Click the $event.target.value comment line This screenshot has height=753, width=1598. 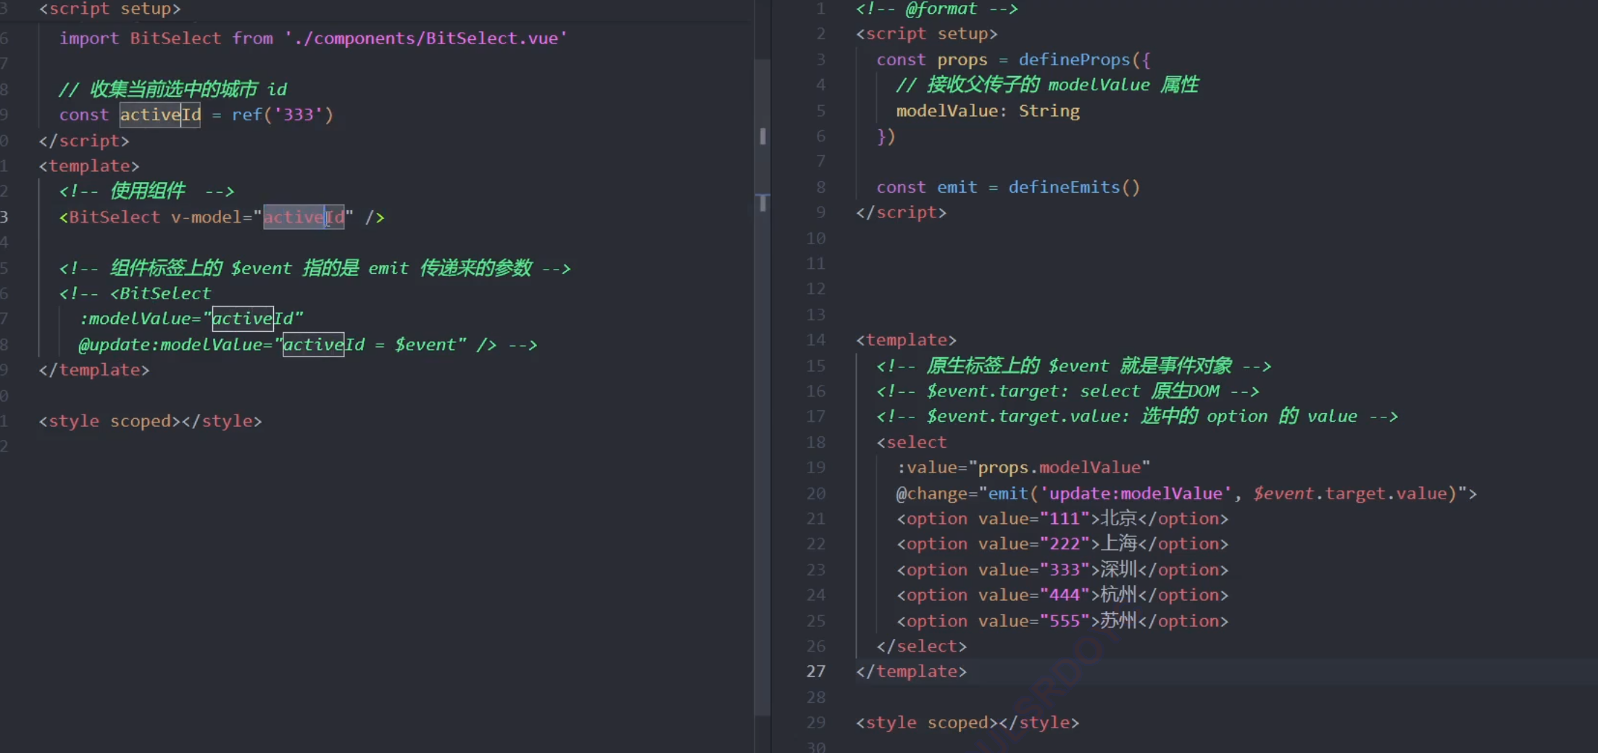(1137, 417)
